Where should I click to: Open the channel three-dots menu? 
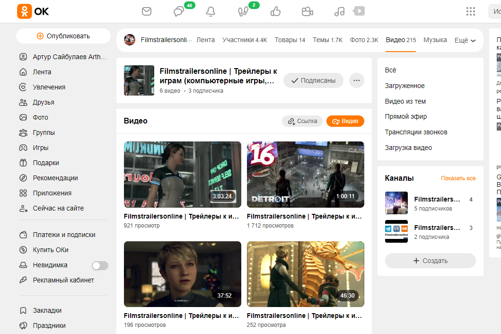click(x=357, y=80)
